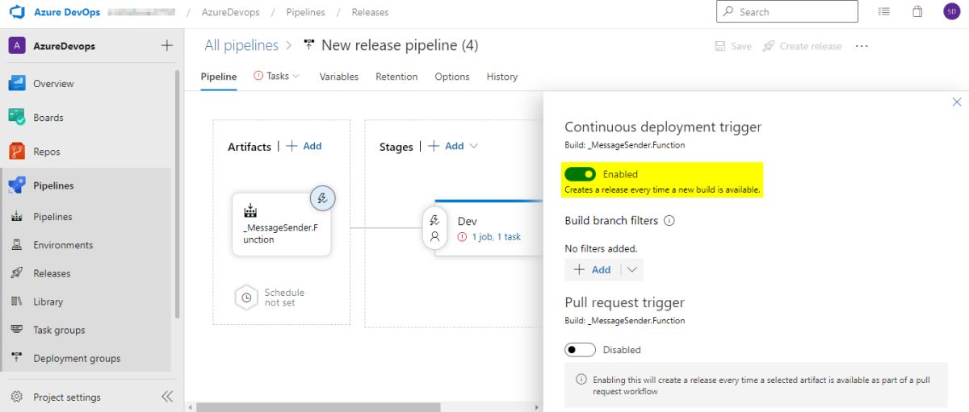Click the release pipeline name title
Image resolution: width=969 pixels, height=412 pixels.
tap(400, 45)
